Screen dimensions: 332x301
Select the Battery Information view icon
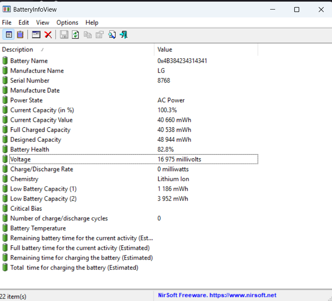9,34
